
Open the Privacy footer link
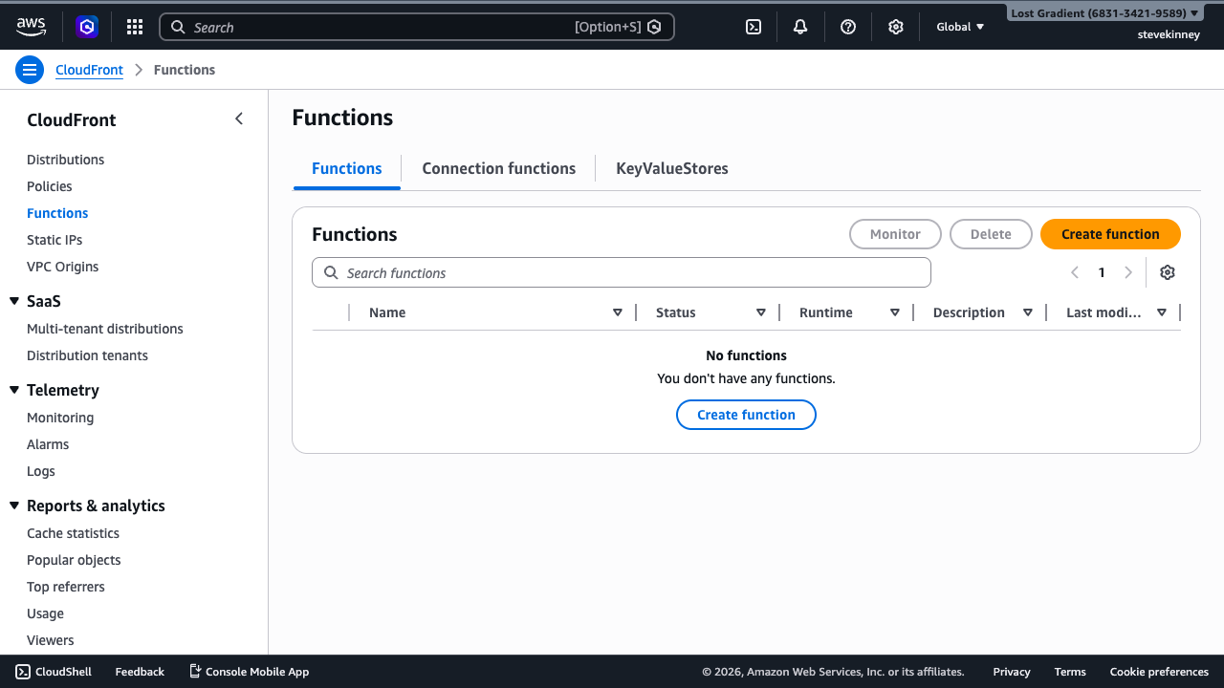(1012, 672)
